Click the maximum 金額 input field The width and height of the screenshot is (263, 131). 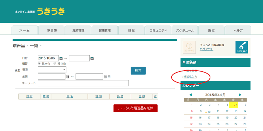[89, 76]
